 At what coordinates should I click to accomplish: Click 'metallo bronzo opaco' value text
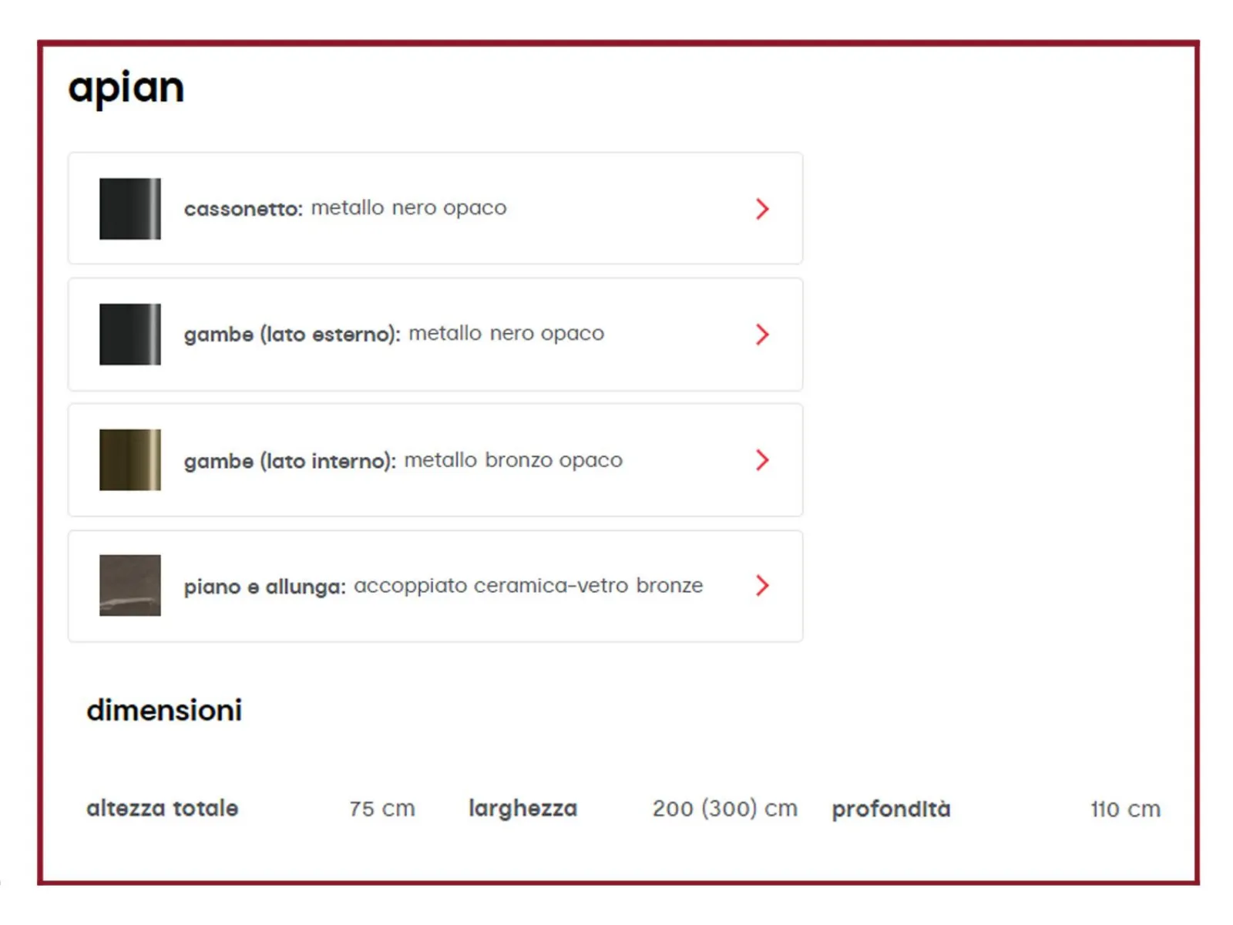point(513,460)
